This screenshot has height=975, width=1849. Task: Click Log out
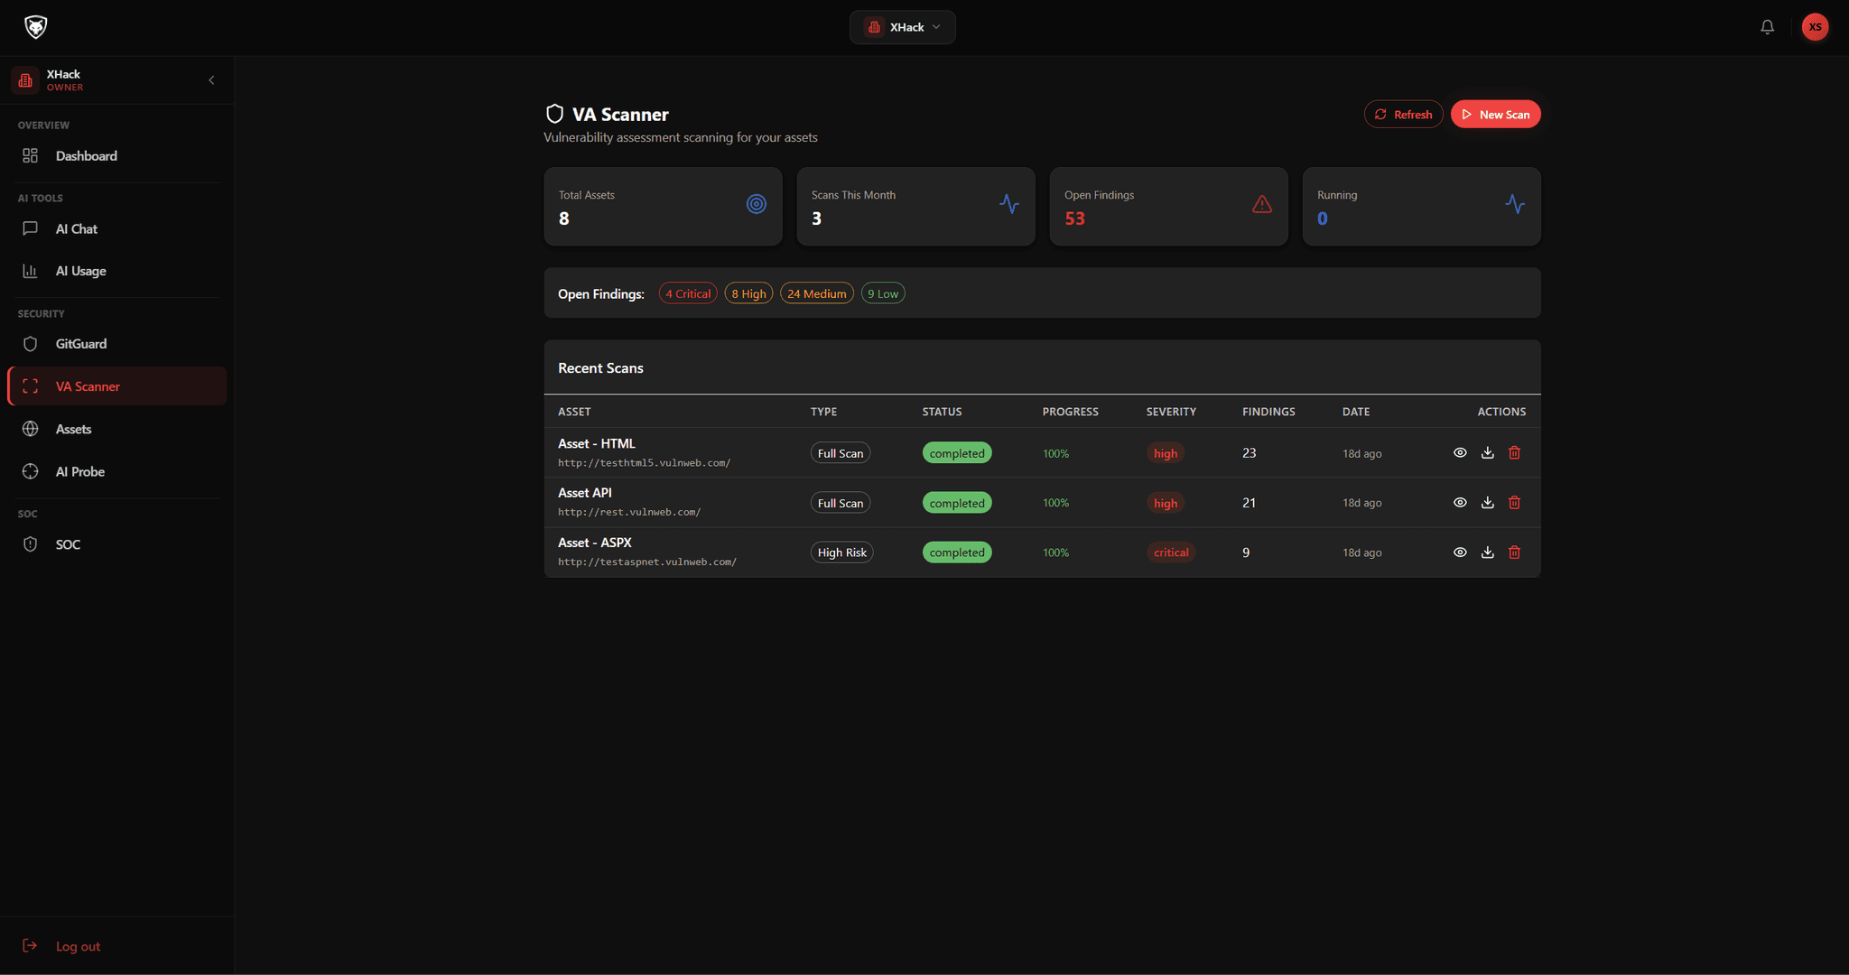tap(78, 946)
